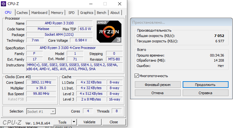Click the Technology value 7 nm
The width and height of the screenshot is (233, 128).
[35, 40]
